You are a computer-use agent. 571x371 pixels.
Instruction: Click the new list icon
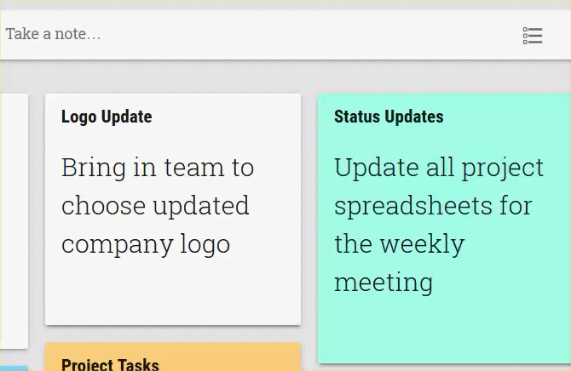tap(533, 36)
